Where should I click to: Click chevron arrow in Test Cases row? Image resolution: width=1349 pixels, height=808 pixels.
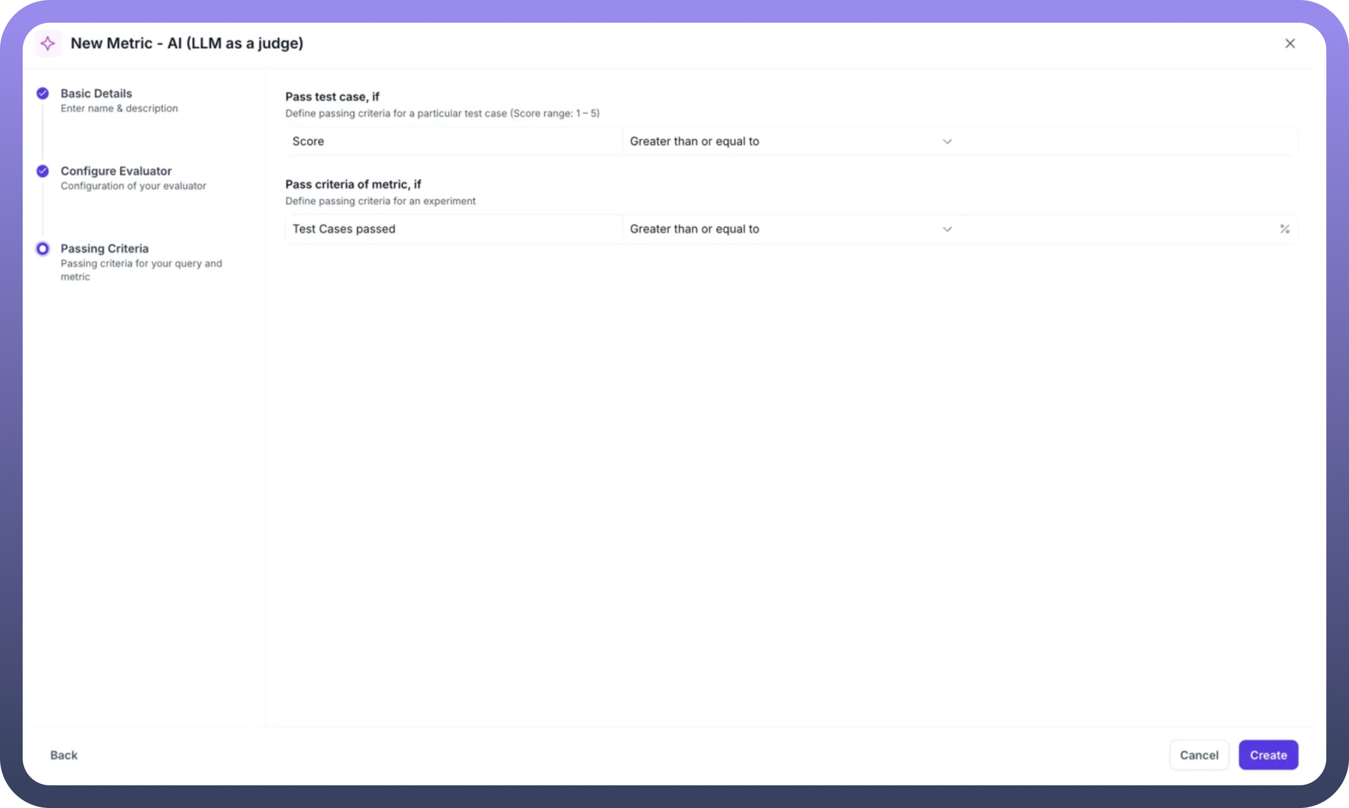947,229
